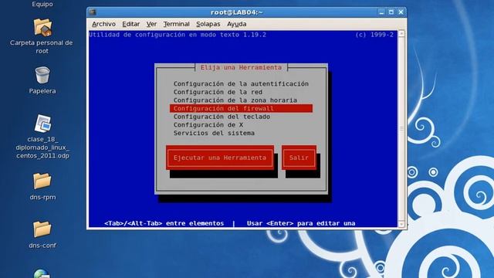Click Ejecutar una Herramienta button
494x278 pixels.
220,158
